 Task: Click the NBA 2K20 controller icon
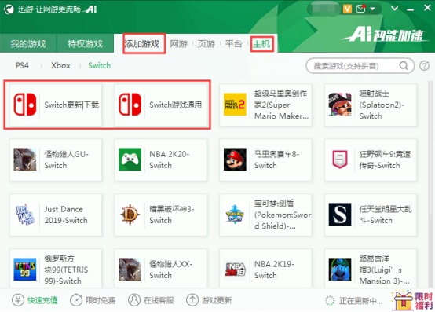pyautogui.click(x=130, y=160)
